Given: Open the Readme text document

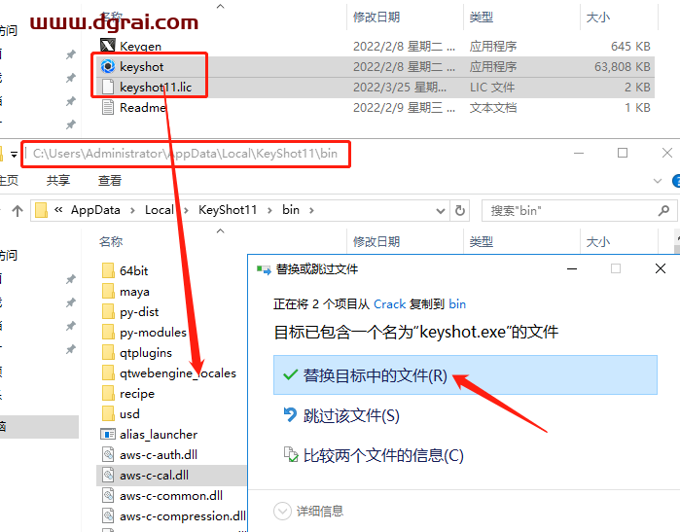Looking at the screenshot, I should pyautogui.click(x=142, y=107).
